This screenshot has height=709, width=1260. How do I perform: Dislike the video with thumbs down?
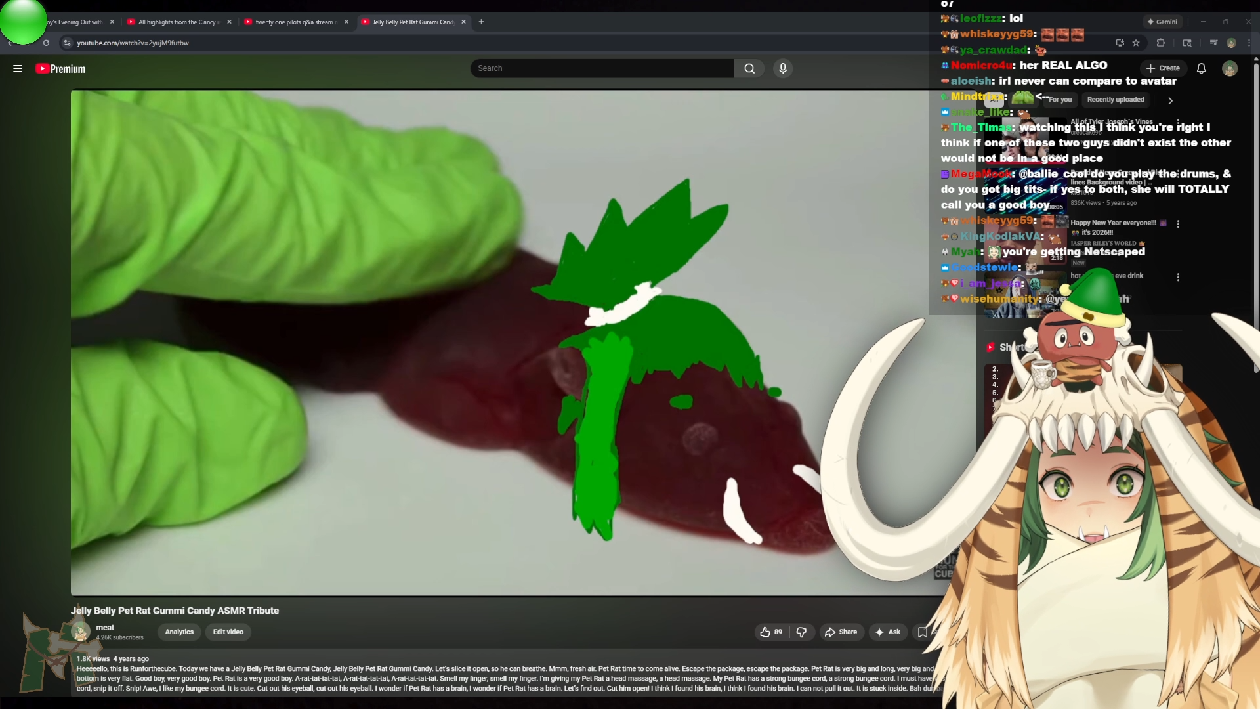801,632
